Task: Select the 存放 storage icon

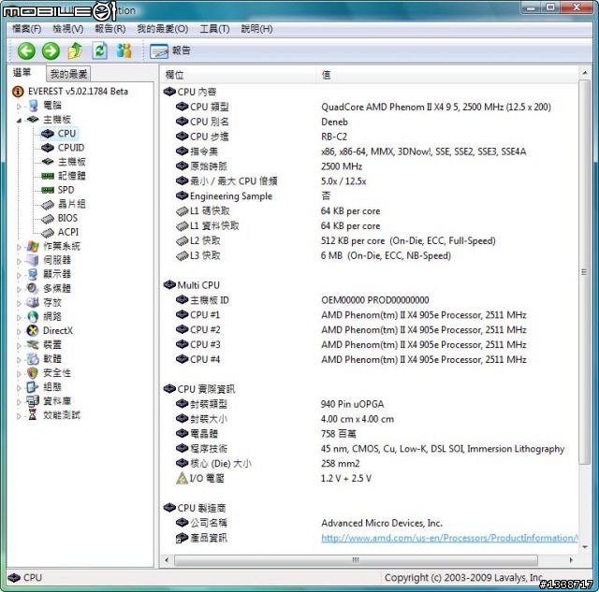Action: click(33, 303)
